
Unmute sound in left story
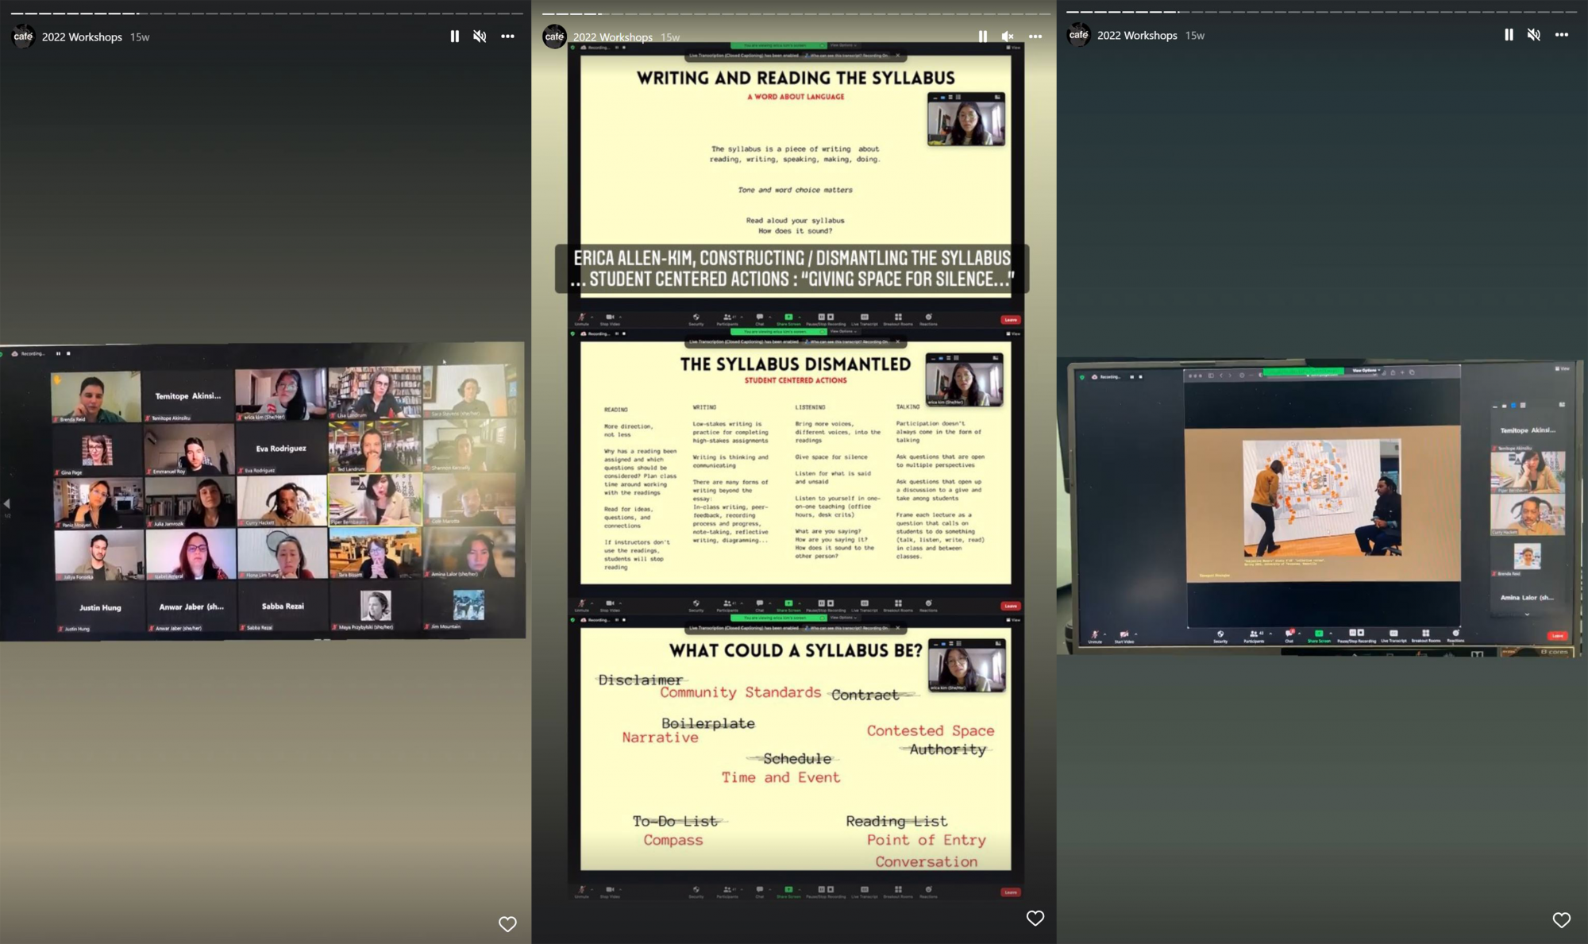pyautogui.click(x=480, y=37)
